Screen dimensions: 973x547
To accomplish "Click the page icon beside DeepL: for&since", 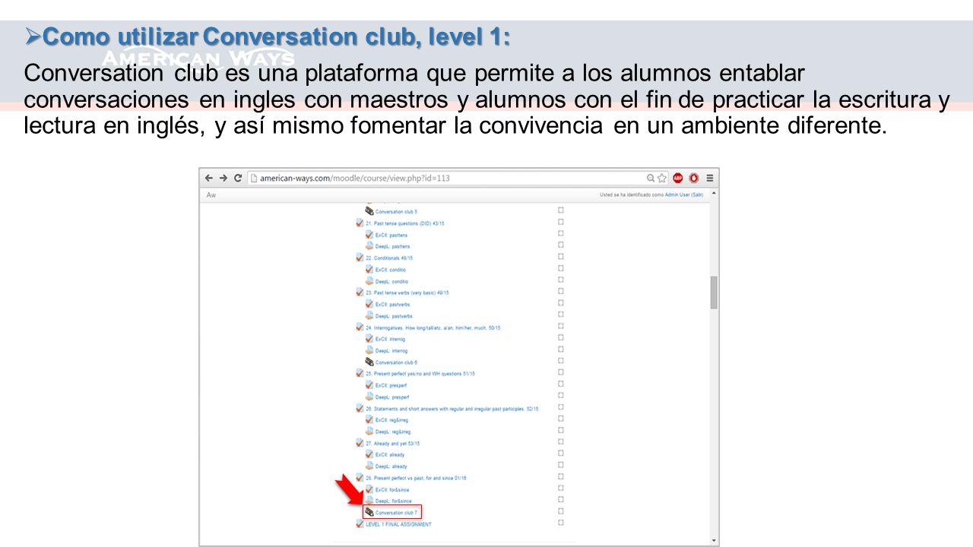I will (369, 501).
